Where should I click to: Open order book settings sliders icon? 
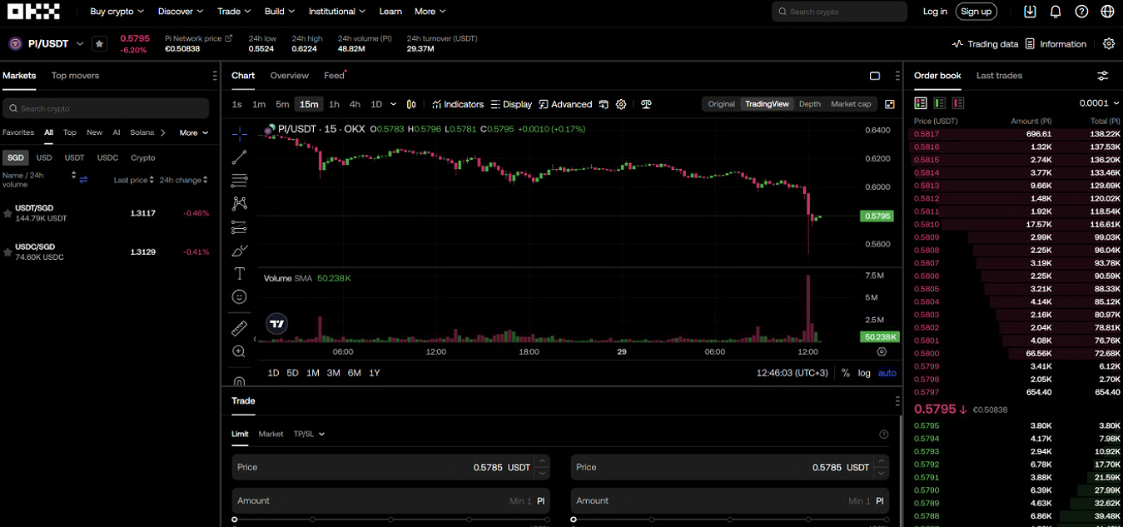point(1102,76)
